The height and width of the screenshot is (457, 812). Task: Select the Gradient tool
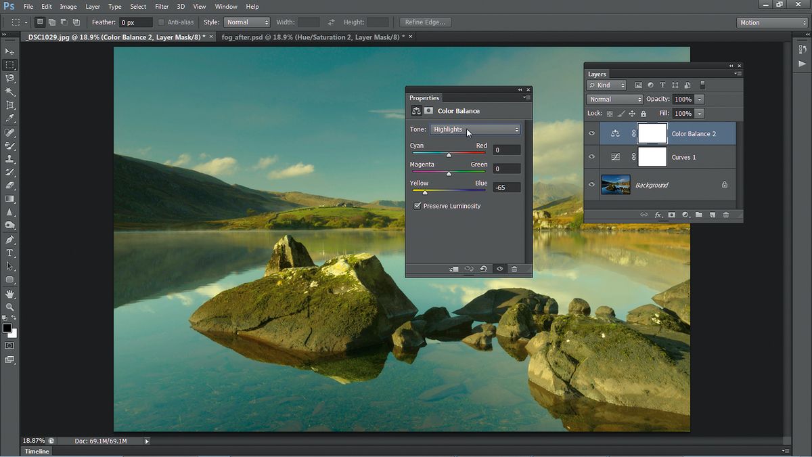coord(9,199)
